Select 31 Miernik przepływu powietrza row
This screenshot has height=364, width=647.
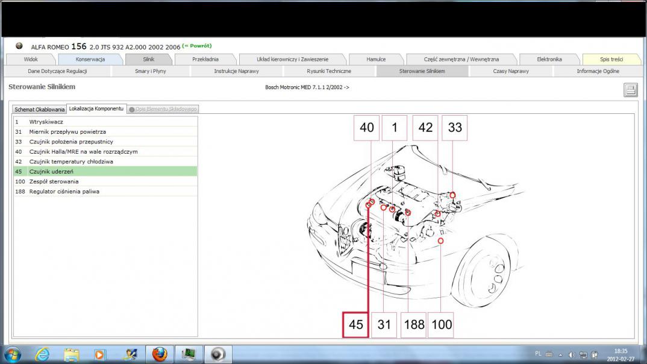point(105,131)
